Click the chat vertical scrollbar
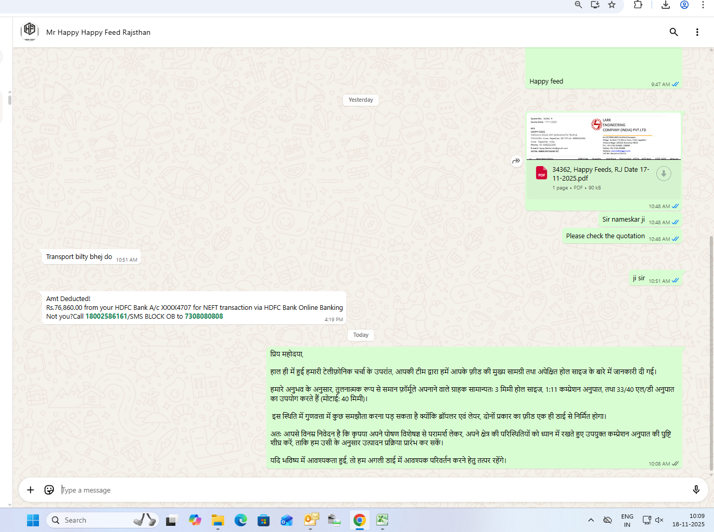This screenshot has width=714, height=532. (x=710, y=353)
